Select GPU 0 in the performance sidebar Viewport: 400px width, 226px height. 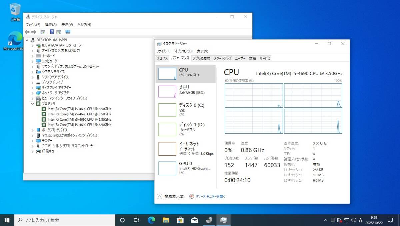185,168
